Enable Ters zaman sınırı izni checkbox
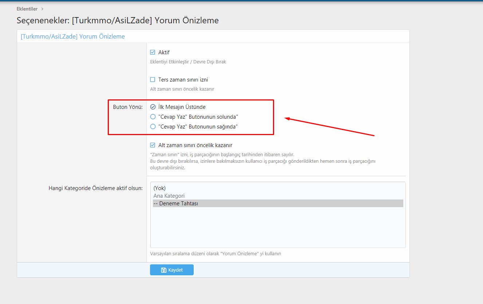The width and height of the screenshot is (483, 304). (x=153, y=80)
